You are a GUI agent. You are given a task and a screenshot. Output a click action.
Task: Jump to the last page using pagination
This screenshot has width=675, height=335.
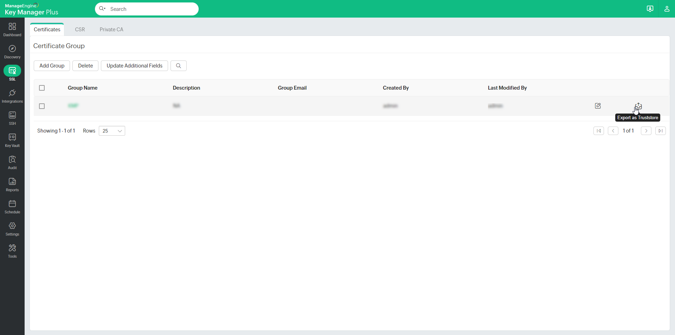661,130
